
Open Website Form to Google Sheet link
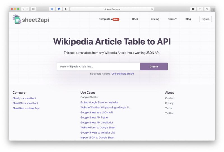coord(98,127)
